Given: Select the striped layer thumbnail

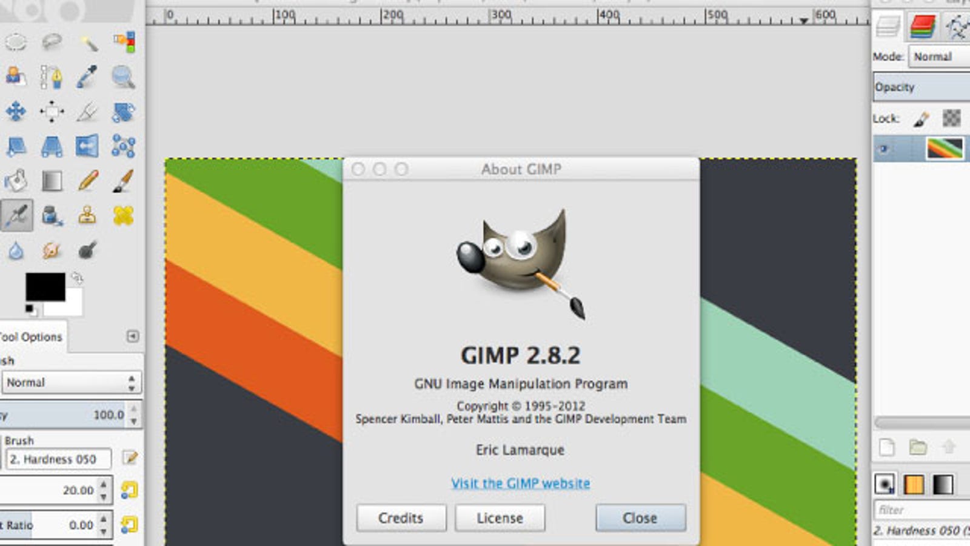Looking at the screenshot, I should pos(945,149).
